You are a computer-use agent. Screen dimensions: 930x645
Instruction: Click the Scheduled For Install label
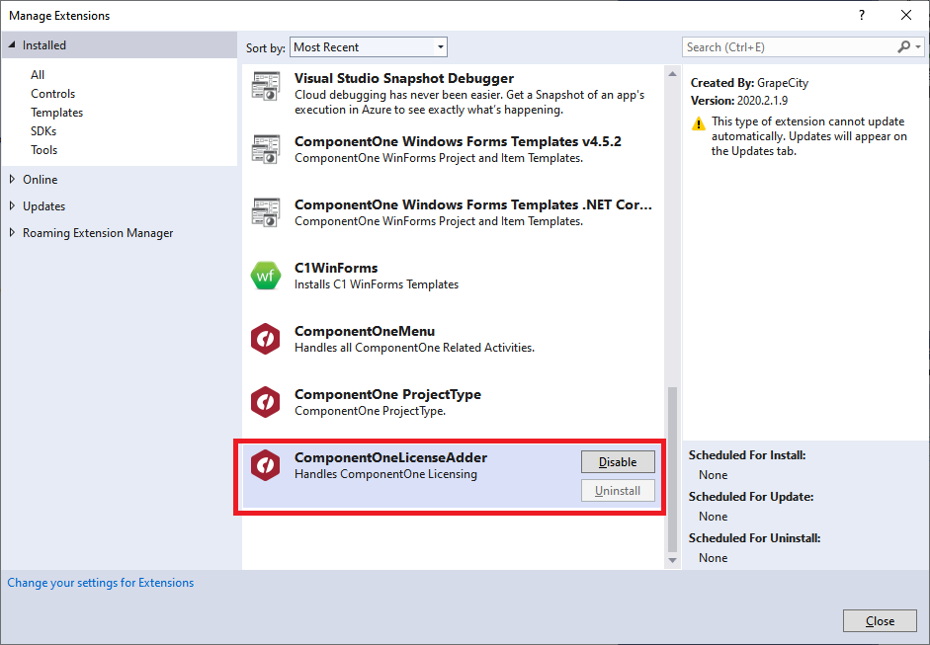[747, 455]
